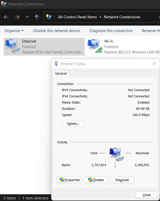Select the General tab

coord(61,74)
